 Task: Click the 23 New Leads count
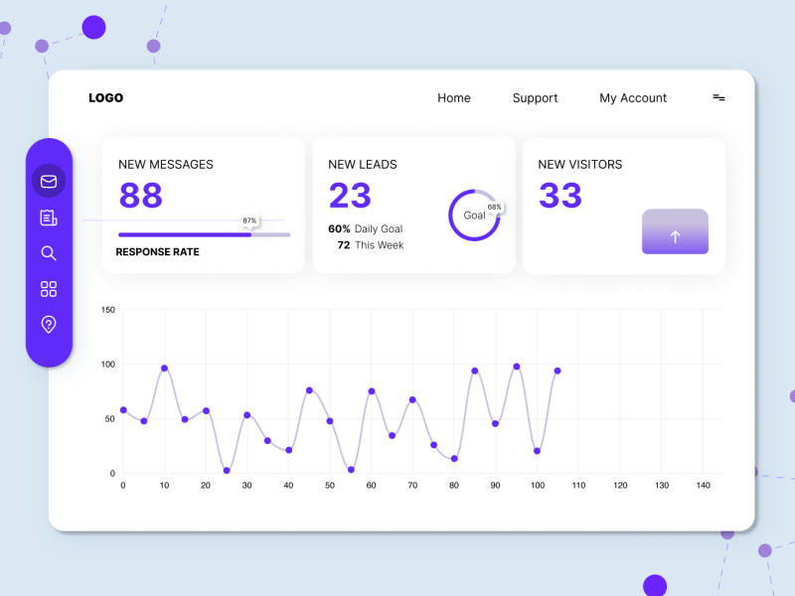(349, 196)
